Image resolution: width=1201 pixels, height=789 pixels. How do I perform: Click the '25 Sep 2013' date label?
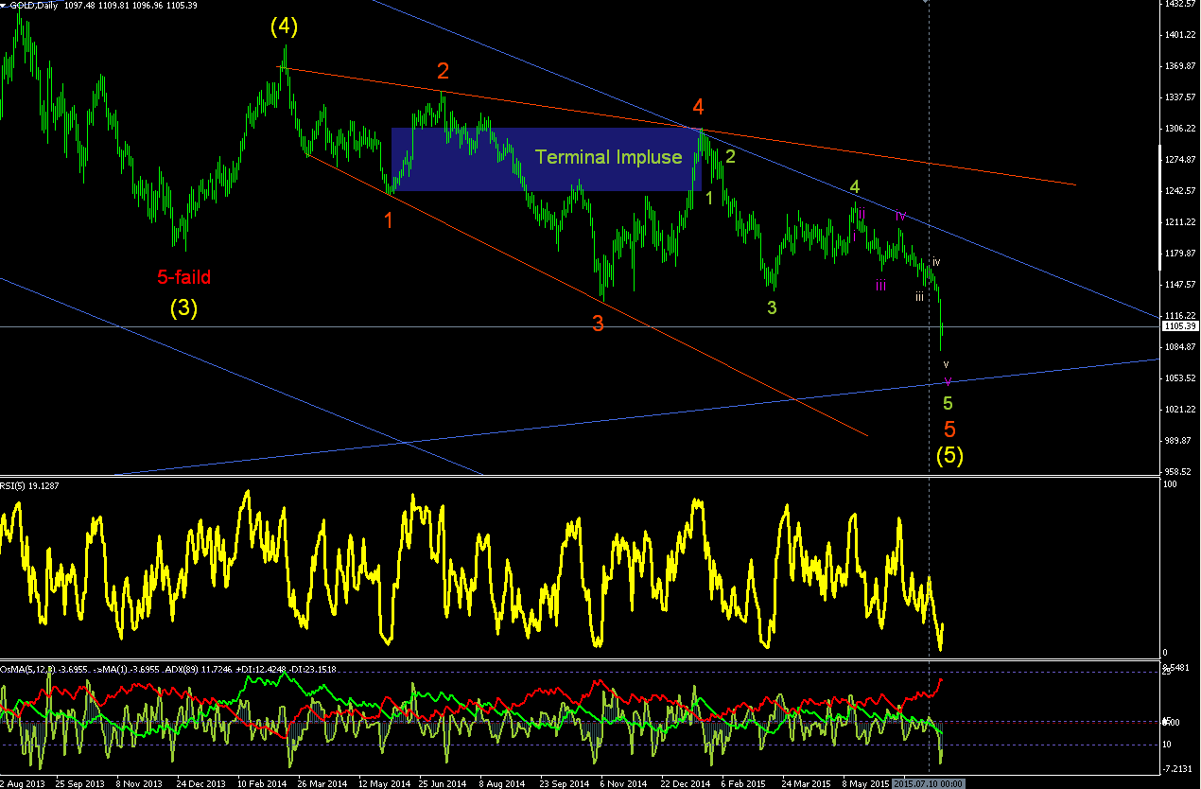click(x=81, y=783)
